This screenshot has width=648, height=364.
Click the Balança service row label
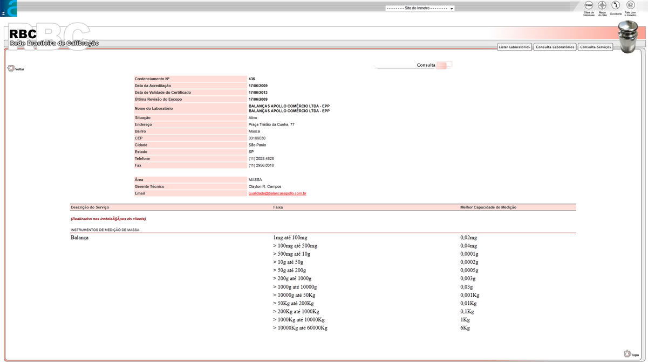(x=79, y=237)
